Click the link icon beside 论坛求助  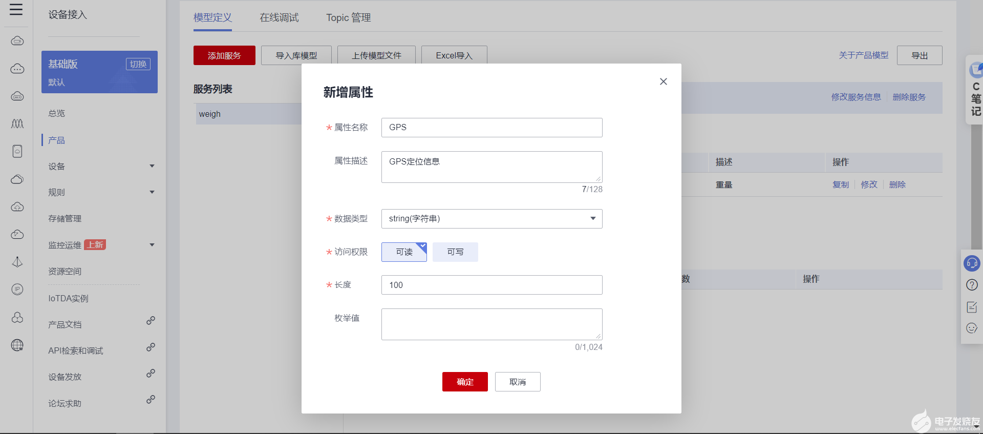(151, 400)
